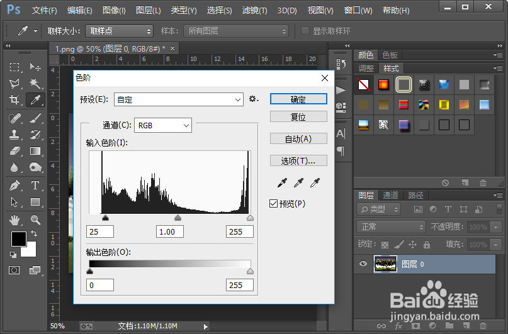Swap foreground and background colors
Screen dimensions: 508x334
34,233
